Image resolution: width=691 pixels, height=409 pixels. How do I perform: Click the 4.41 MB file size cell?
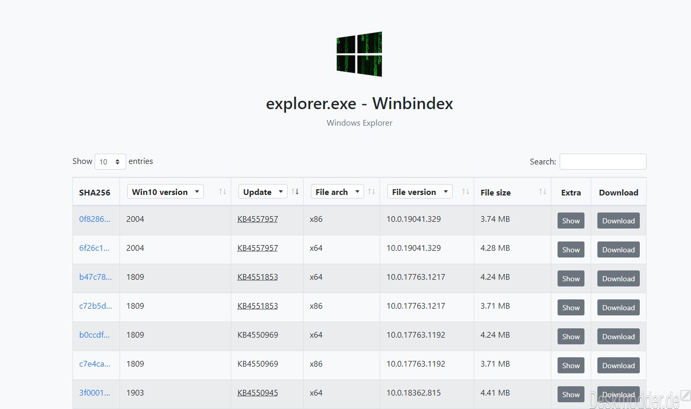coord(495,392)
